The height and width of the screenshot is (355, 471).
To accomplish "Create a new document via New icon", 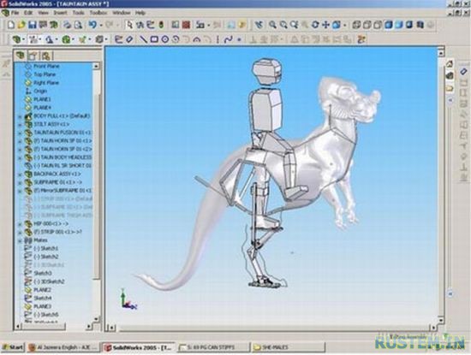I will click(x=11, y=25).
